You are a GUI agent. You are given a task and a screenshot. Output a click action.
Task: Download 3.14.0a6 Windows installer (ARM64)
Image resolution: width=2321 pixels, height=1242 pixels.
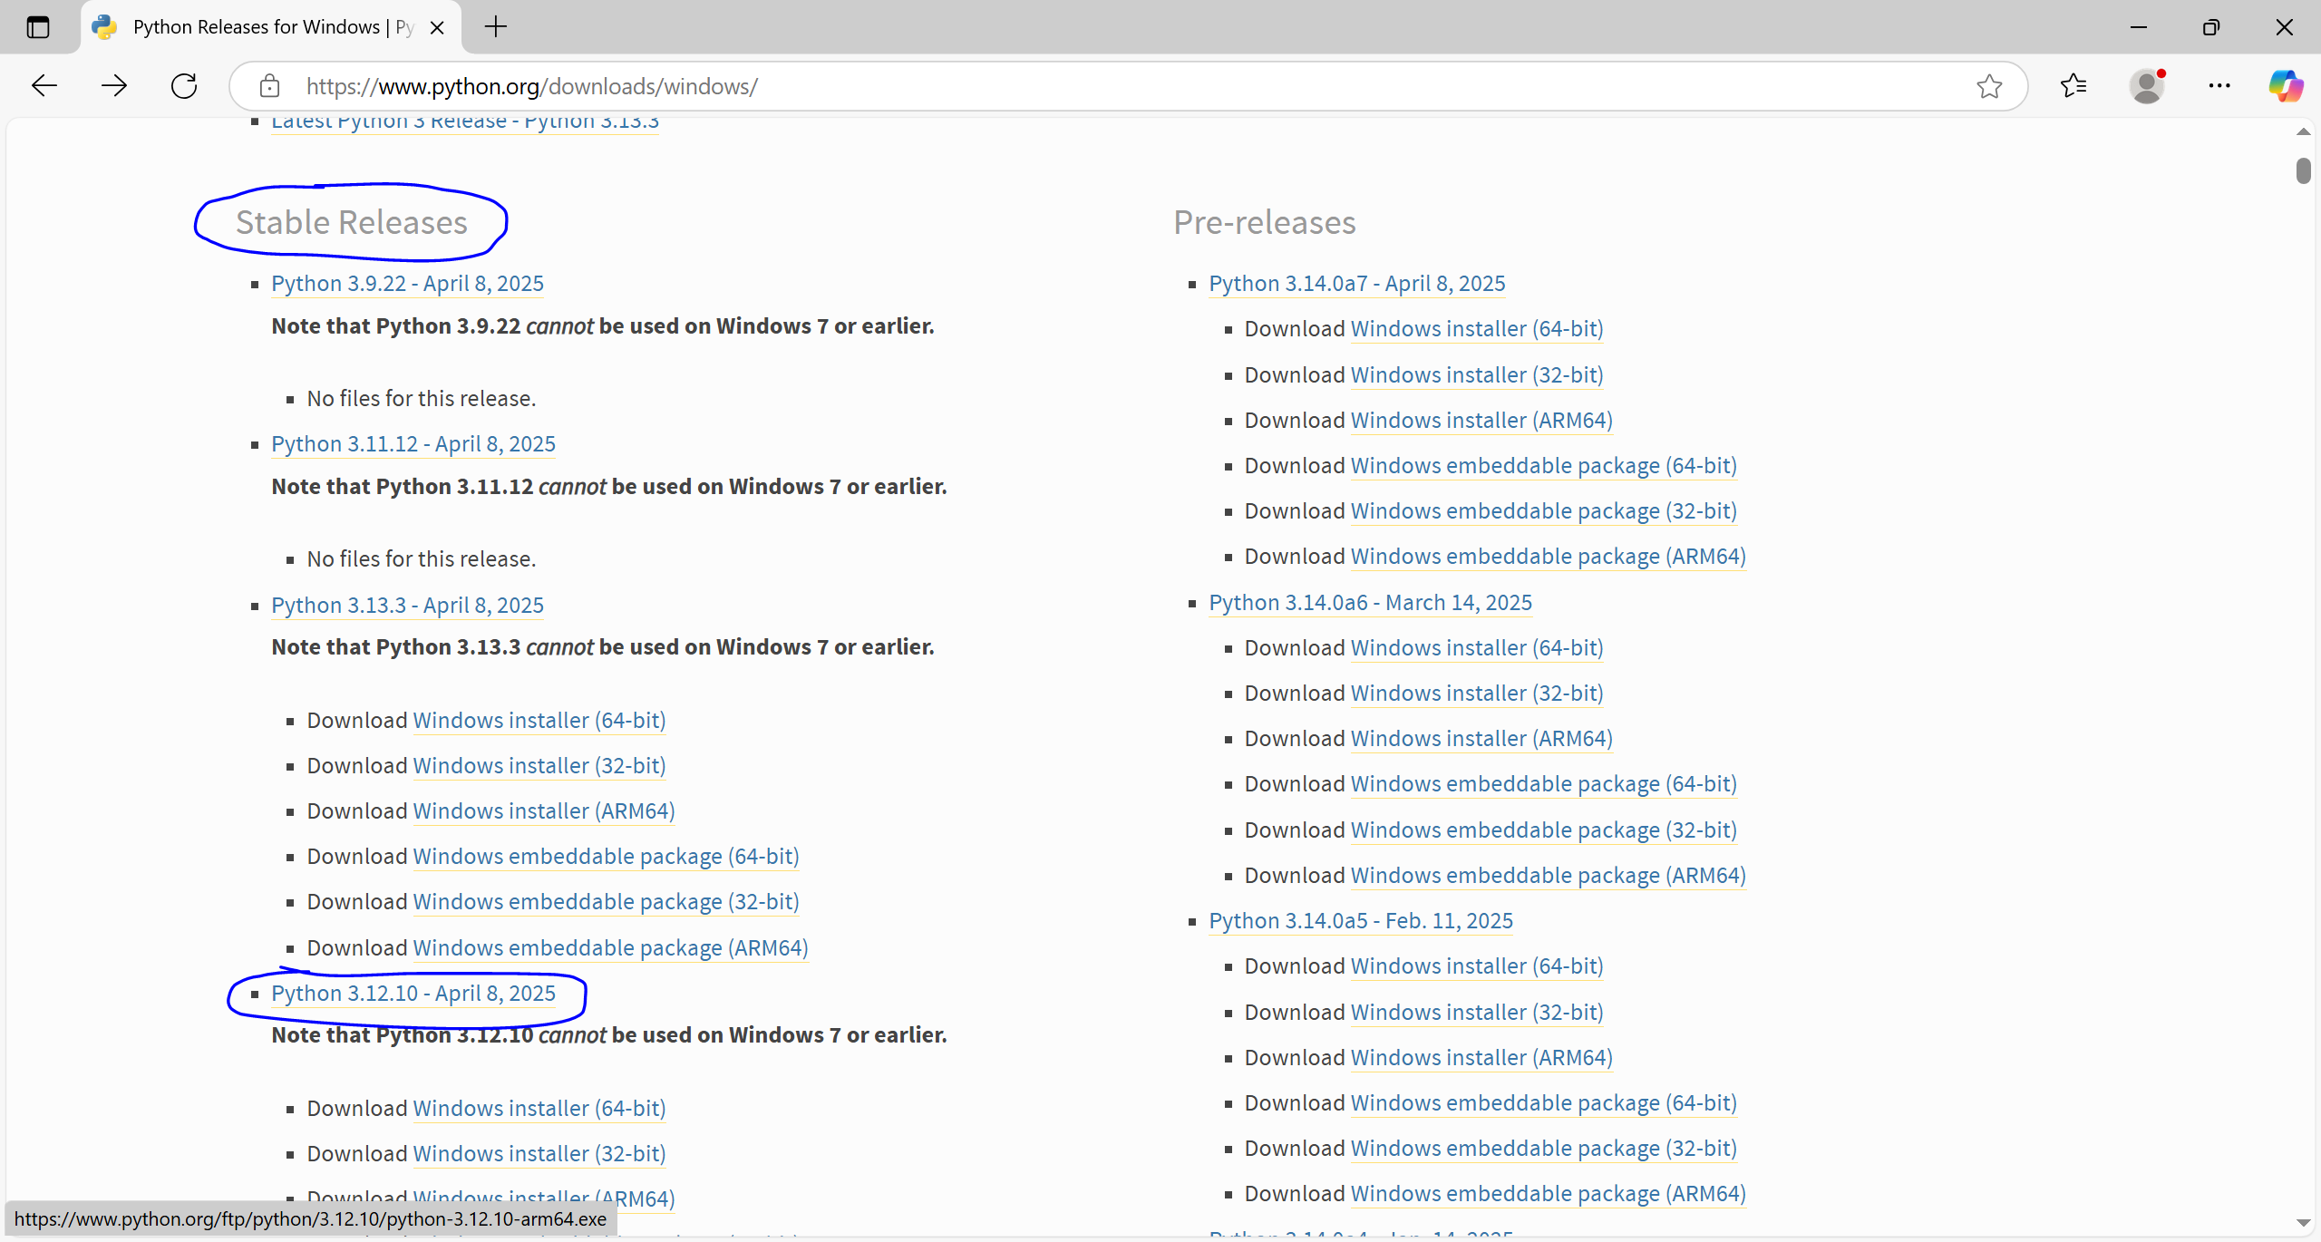1481,739
